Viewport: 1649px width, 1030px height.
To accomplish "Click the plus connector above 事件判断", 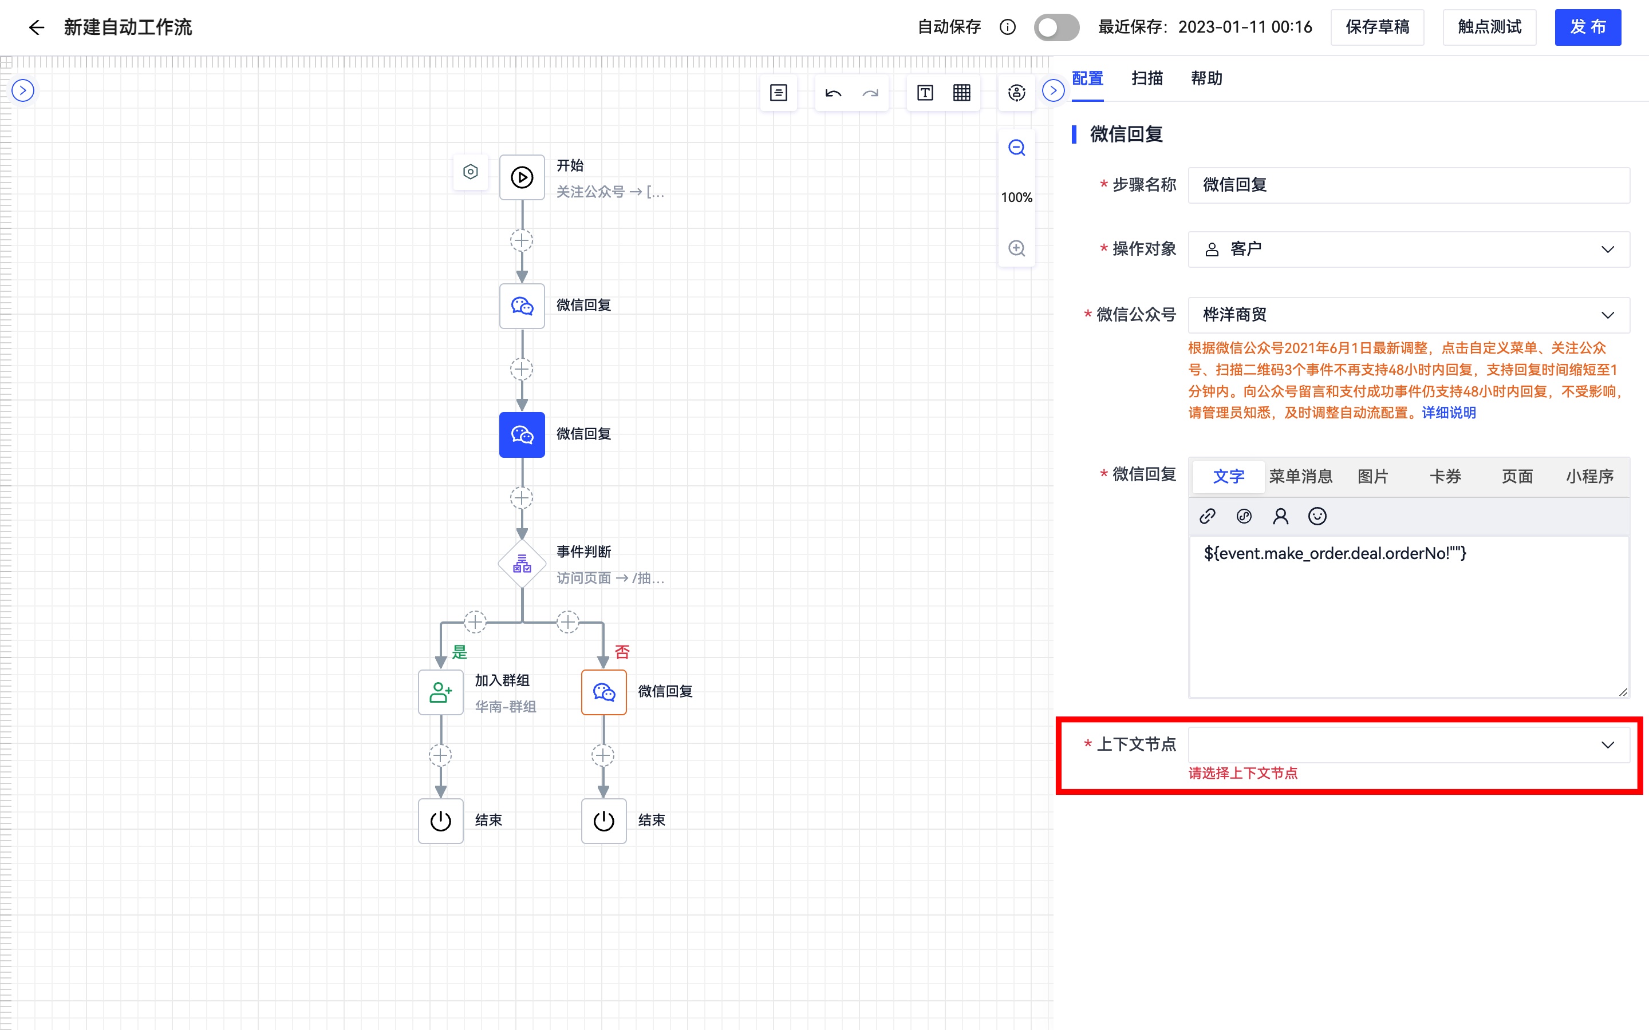I will point(522,498).
